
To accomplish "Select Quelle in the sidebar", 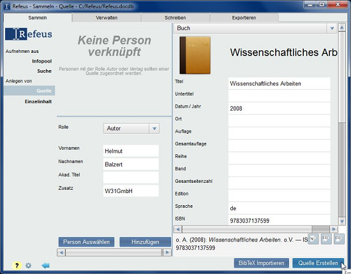I will [x=29, y=90].
